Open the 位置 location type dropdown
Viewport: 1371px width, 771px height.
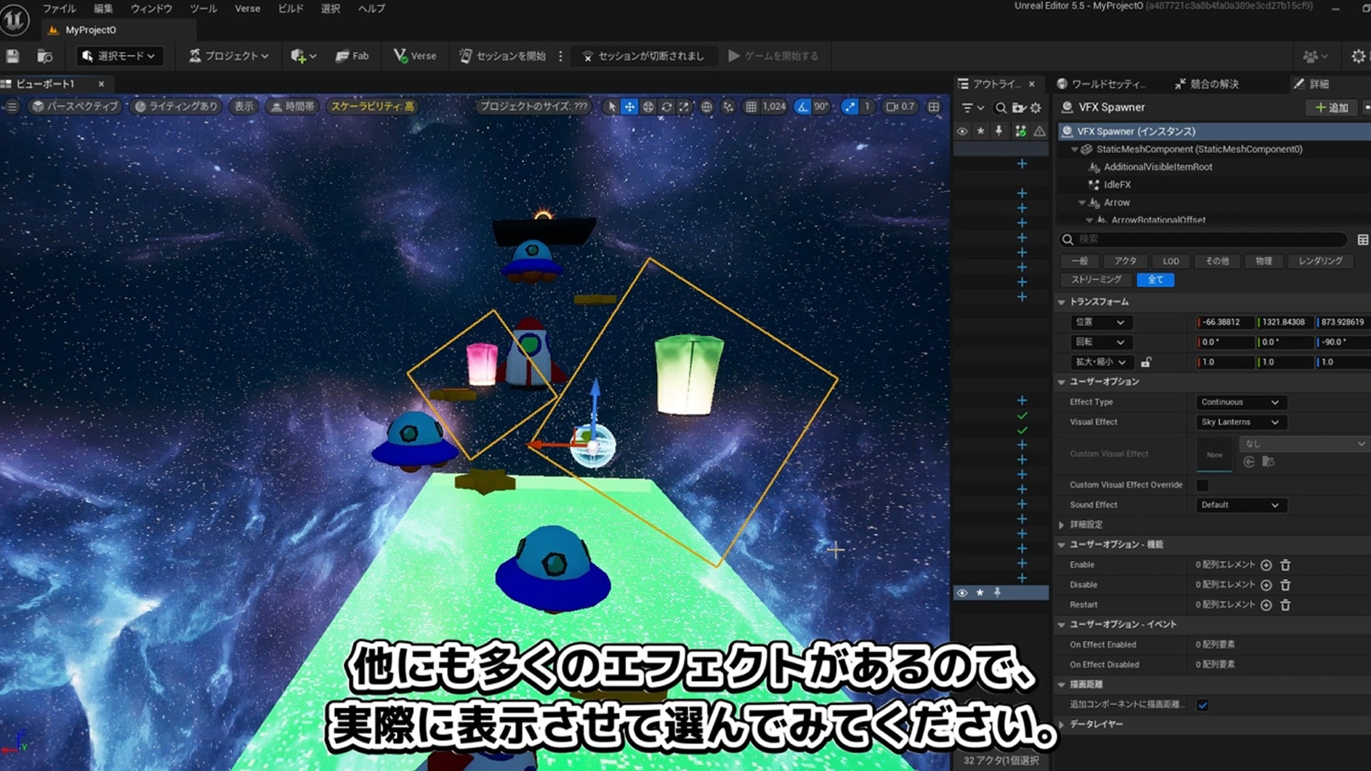coord(1100,323)
